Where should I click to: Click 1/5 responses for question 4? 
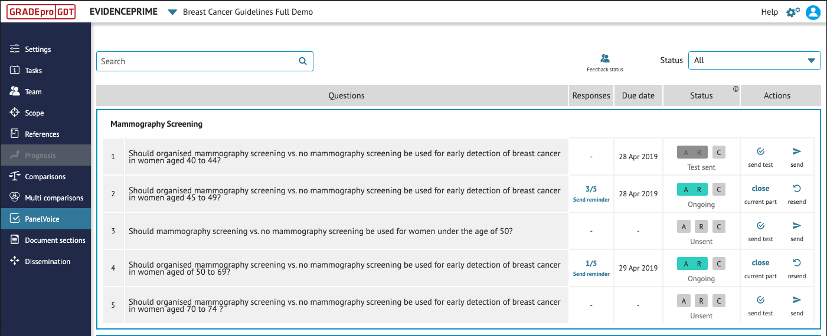pyautogui.click(x=591, y=263)
